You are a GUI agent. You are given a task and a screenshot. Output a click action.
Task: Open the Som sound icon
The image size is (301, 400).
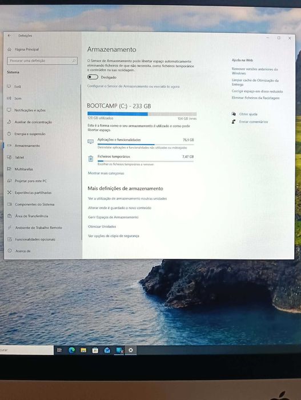pyautogui.click(x=9, y=98)
